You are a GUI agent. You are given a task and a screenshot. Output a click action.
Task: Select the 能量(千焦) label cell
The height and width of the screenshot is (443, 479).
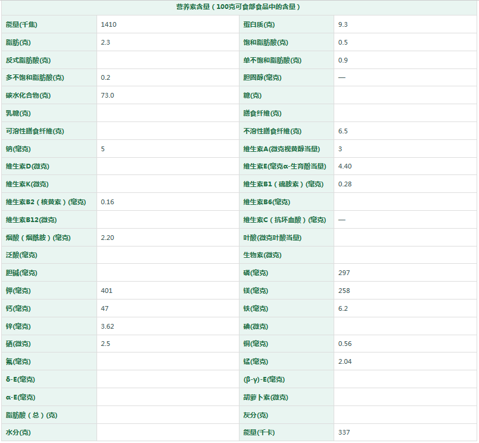[x=21, y=25]
